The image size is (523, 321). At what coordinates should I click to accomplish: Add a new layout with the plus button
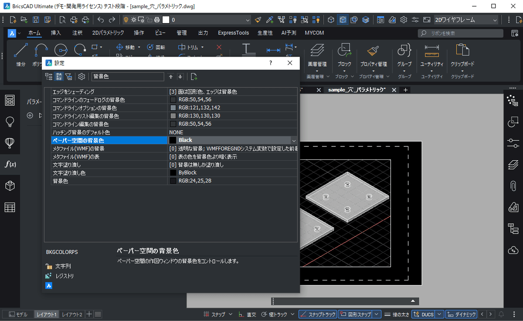pyautogui.click(x=89, y=314)
